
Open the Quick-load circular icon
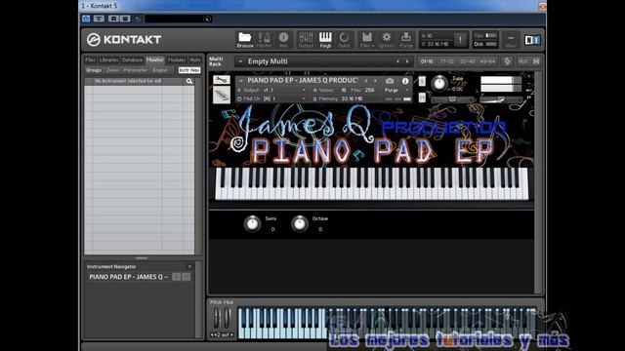(x=344, y=40)
